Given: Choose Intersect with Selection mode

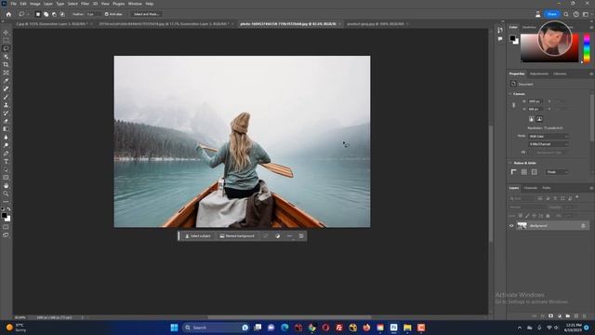Looking at the screenshot, I should tap(62, 14).
